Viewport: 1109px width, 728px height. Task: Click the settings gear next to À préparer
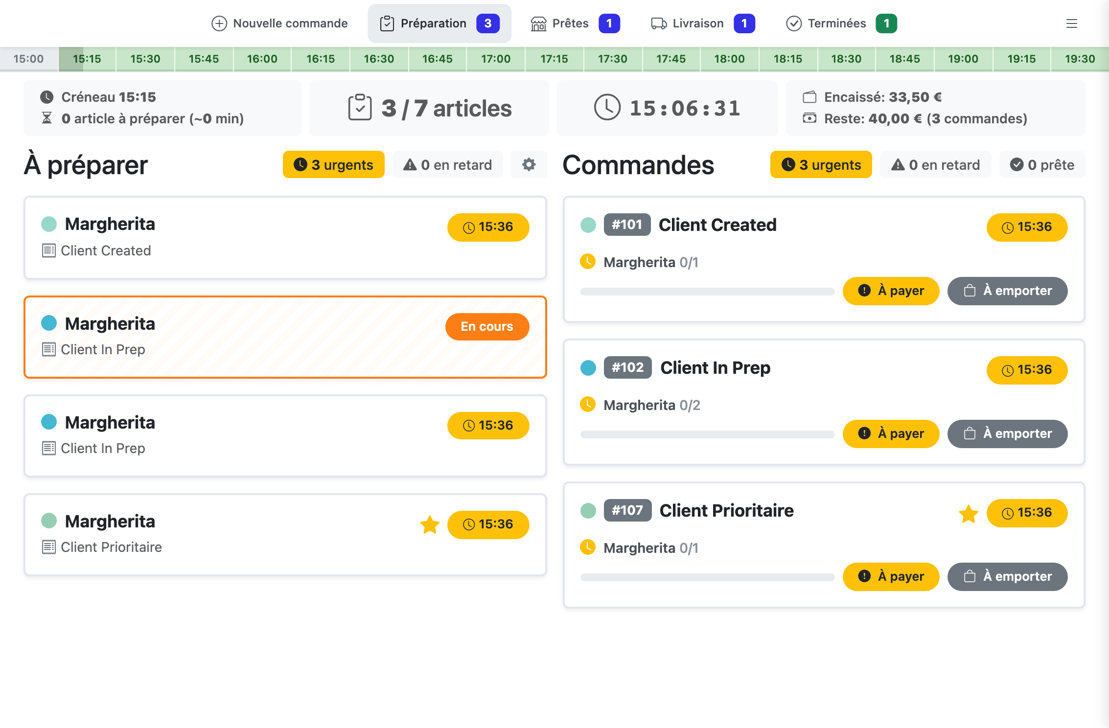tap(529, 164)
